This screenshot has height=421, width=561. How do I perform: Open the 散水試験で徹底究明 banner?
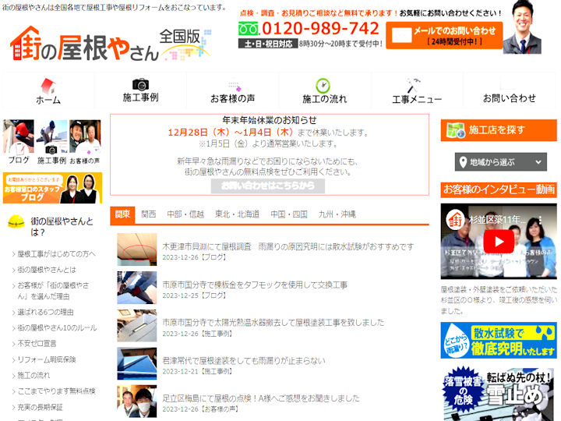499,341
